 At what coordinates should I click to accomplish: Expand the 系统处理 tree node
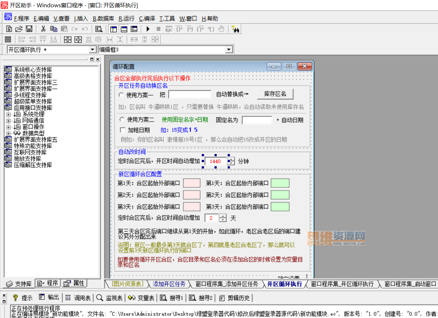(8, 114)
